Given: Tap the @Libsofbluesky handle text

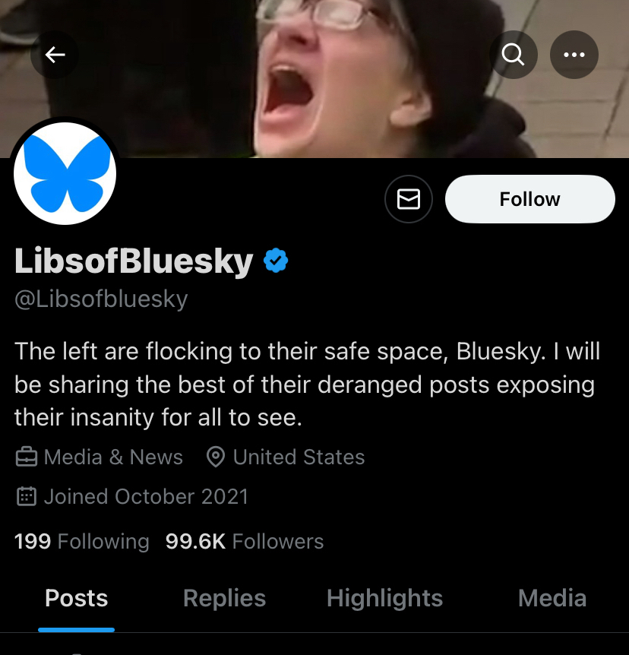Looking at the screenshot, I should coord(101,299).
